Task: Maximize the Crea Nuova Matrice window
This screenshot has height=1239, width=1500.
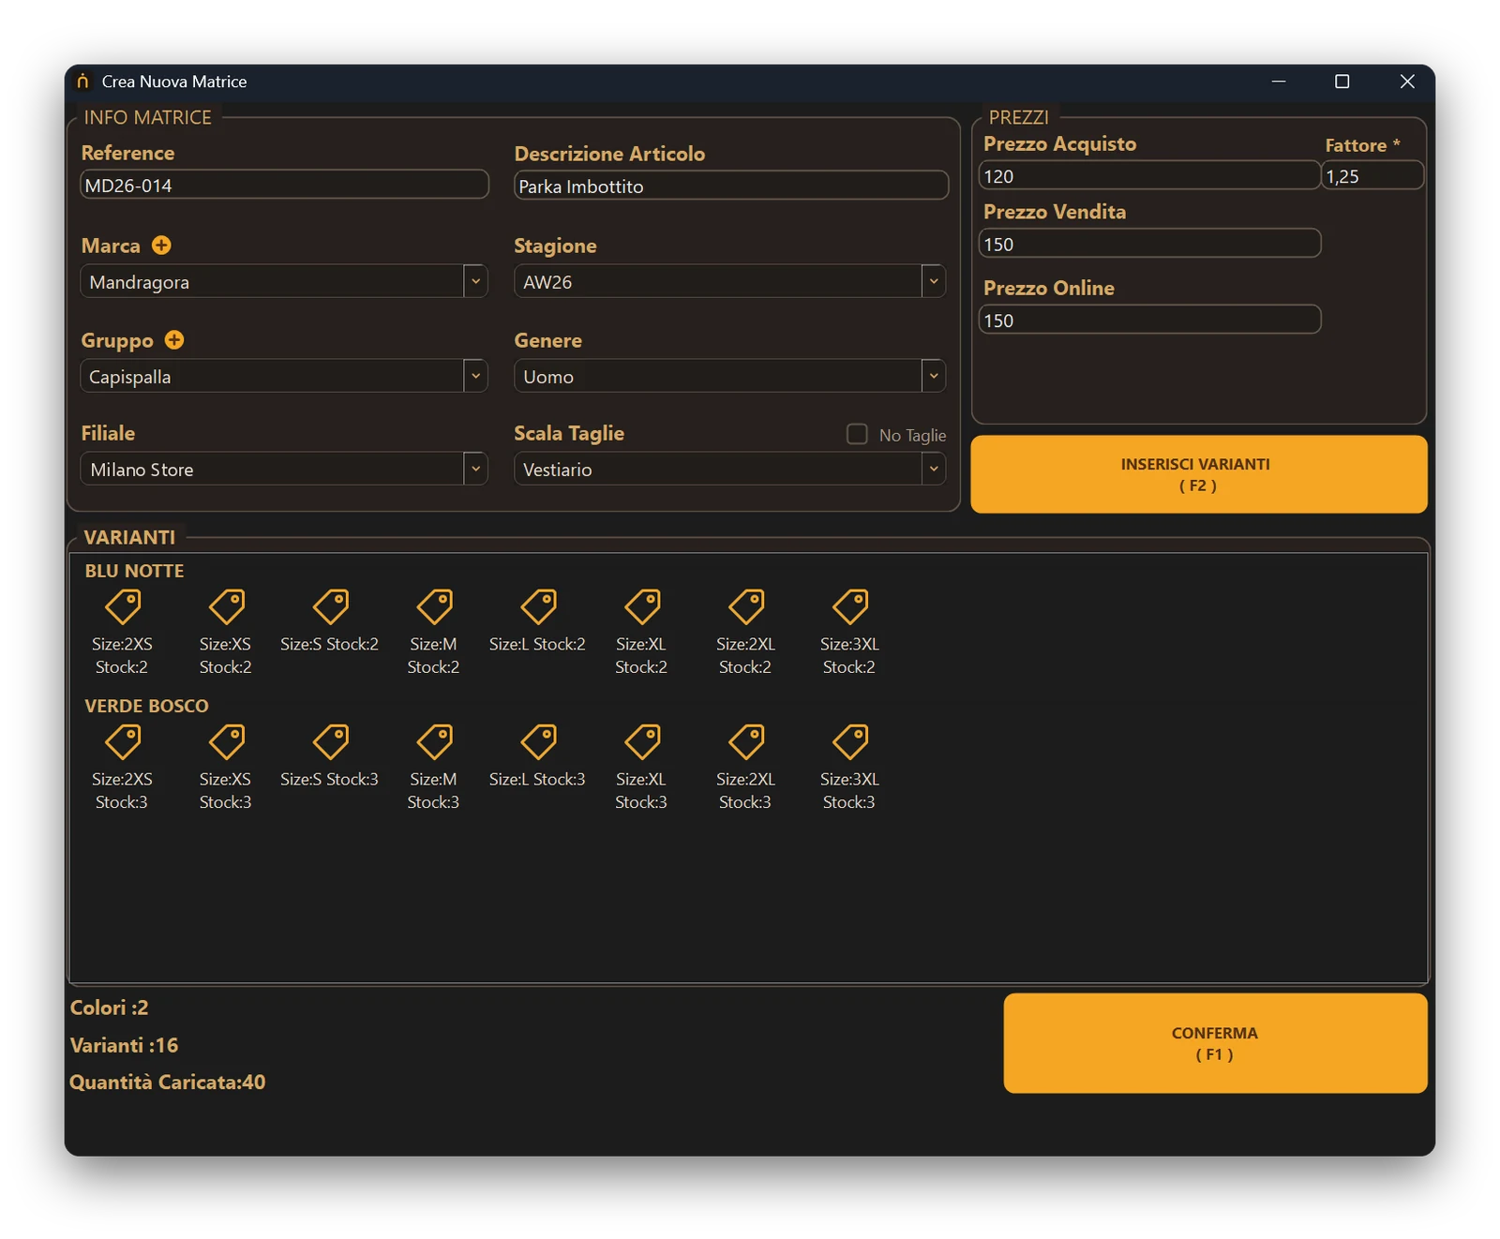Action: 1342,82
